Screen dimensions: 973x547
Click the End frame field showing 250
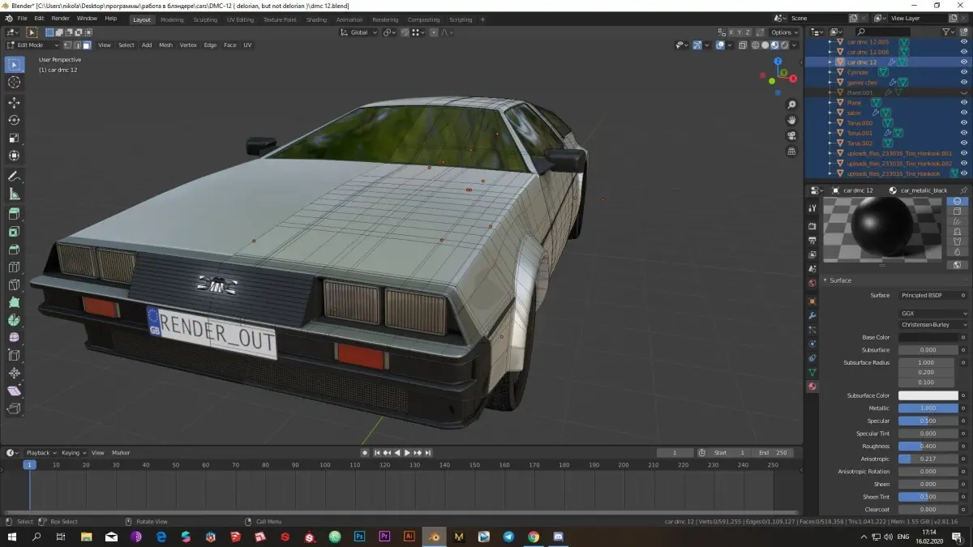[771, 453]
